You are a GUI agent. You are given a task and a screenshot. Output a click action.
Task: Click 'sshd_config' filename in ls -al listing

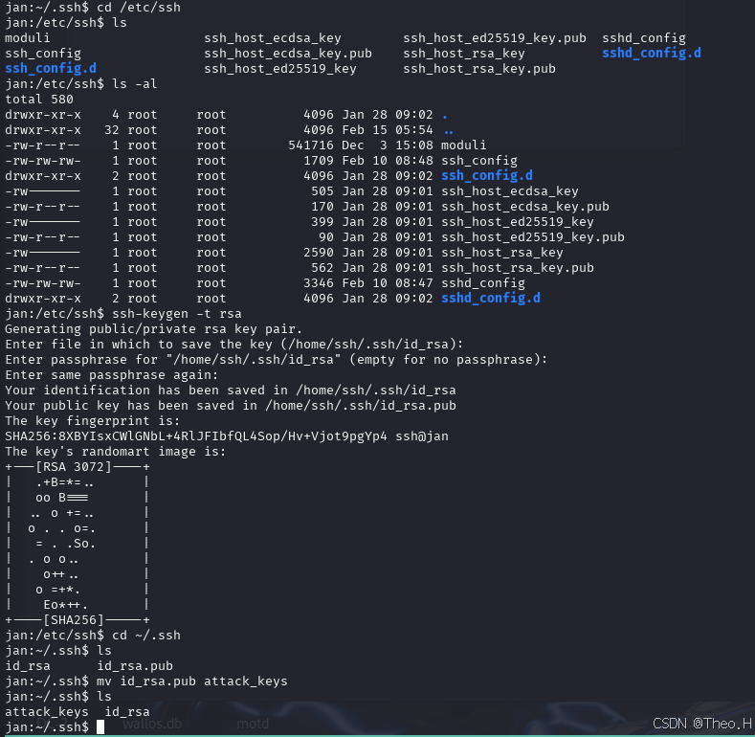(x=483, y=283)
